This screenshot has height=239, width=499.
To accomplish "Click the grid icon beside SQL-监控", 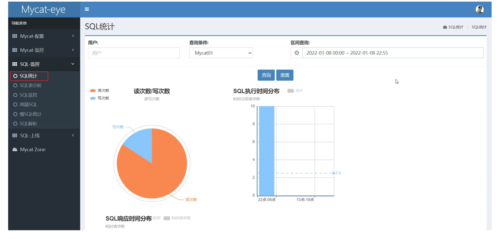I will point(15,64).
